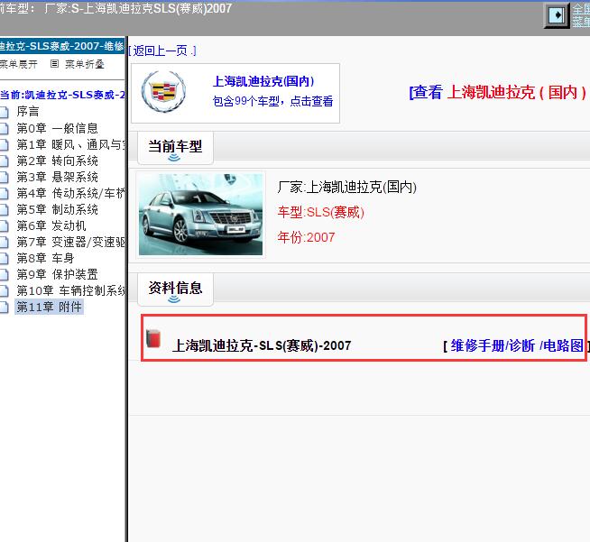
Task: Click 包含99个车型，点击查看 link
Action: pyautogui.click(x=272, y=101)
